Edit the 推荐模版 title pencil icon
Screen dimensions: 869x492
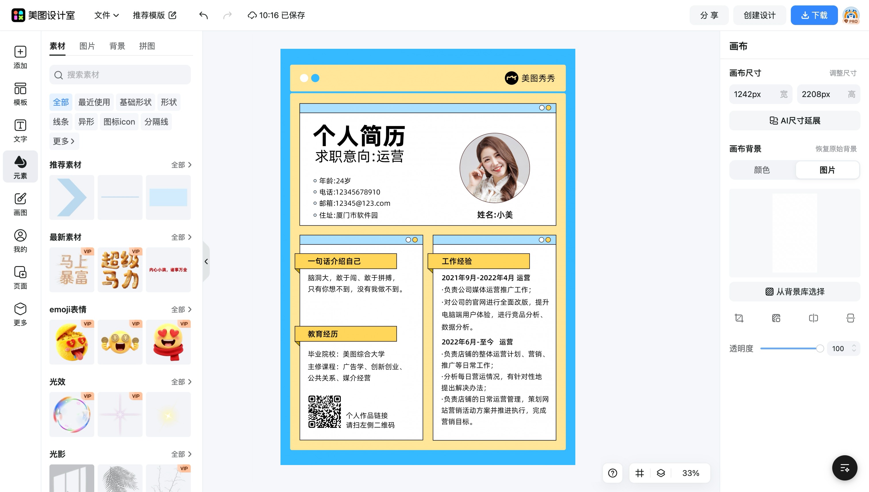point(172,15)
